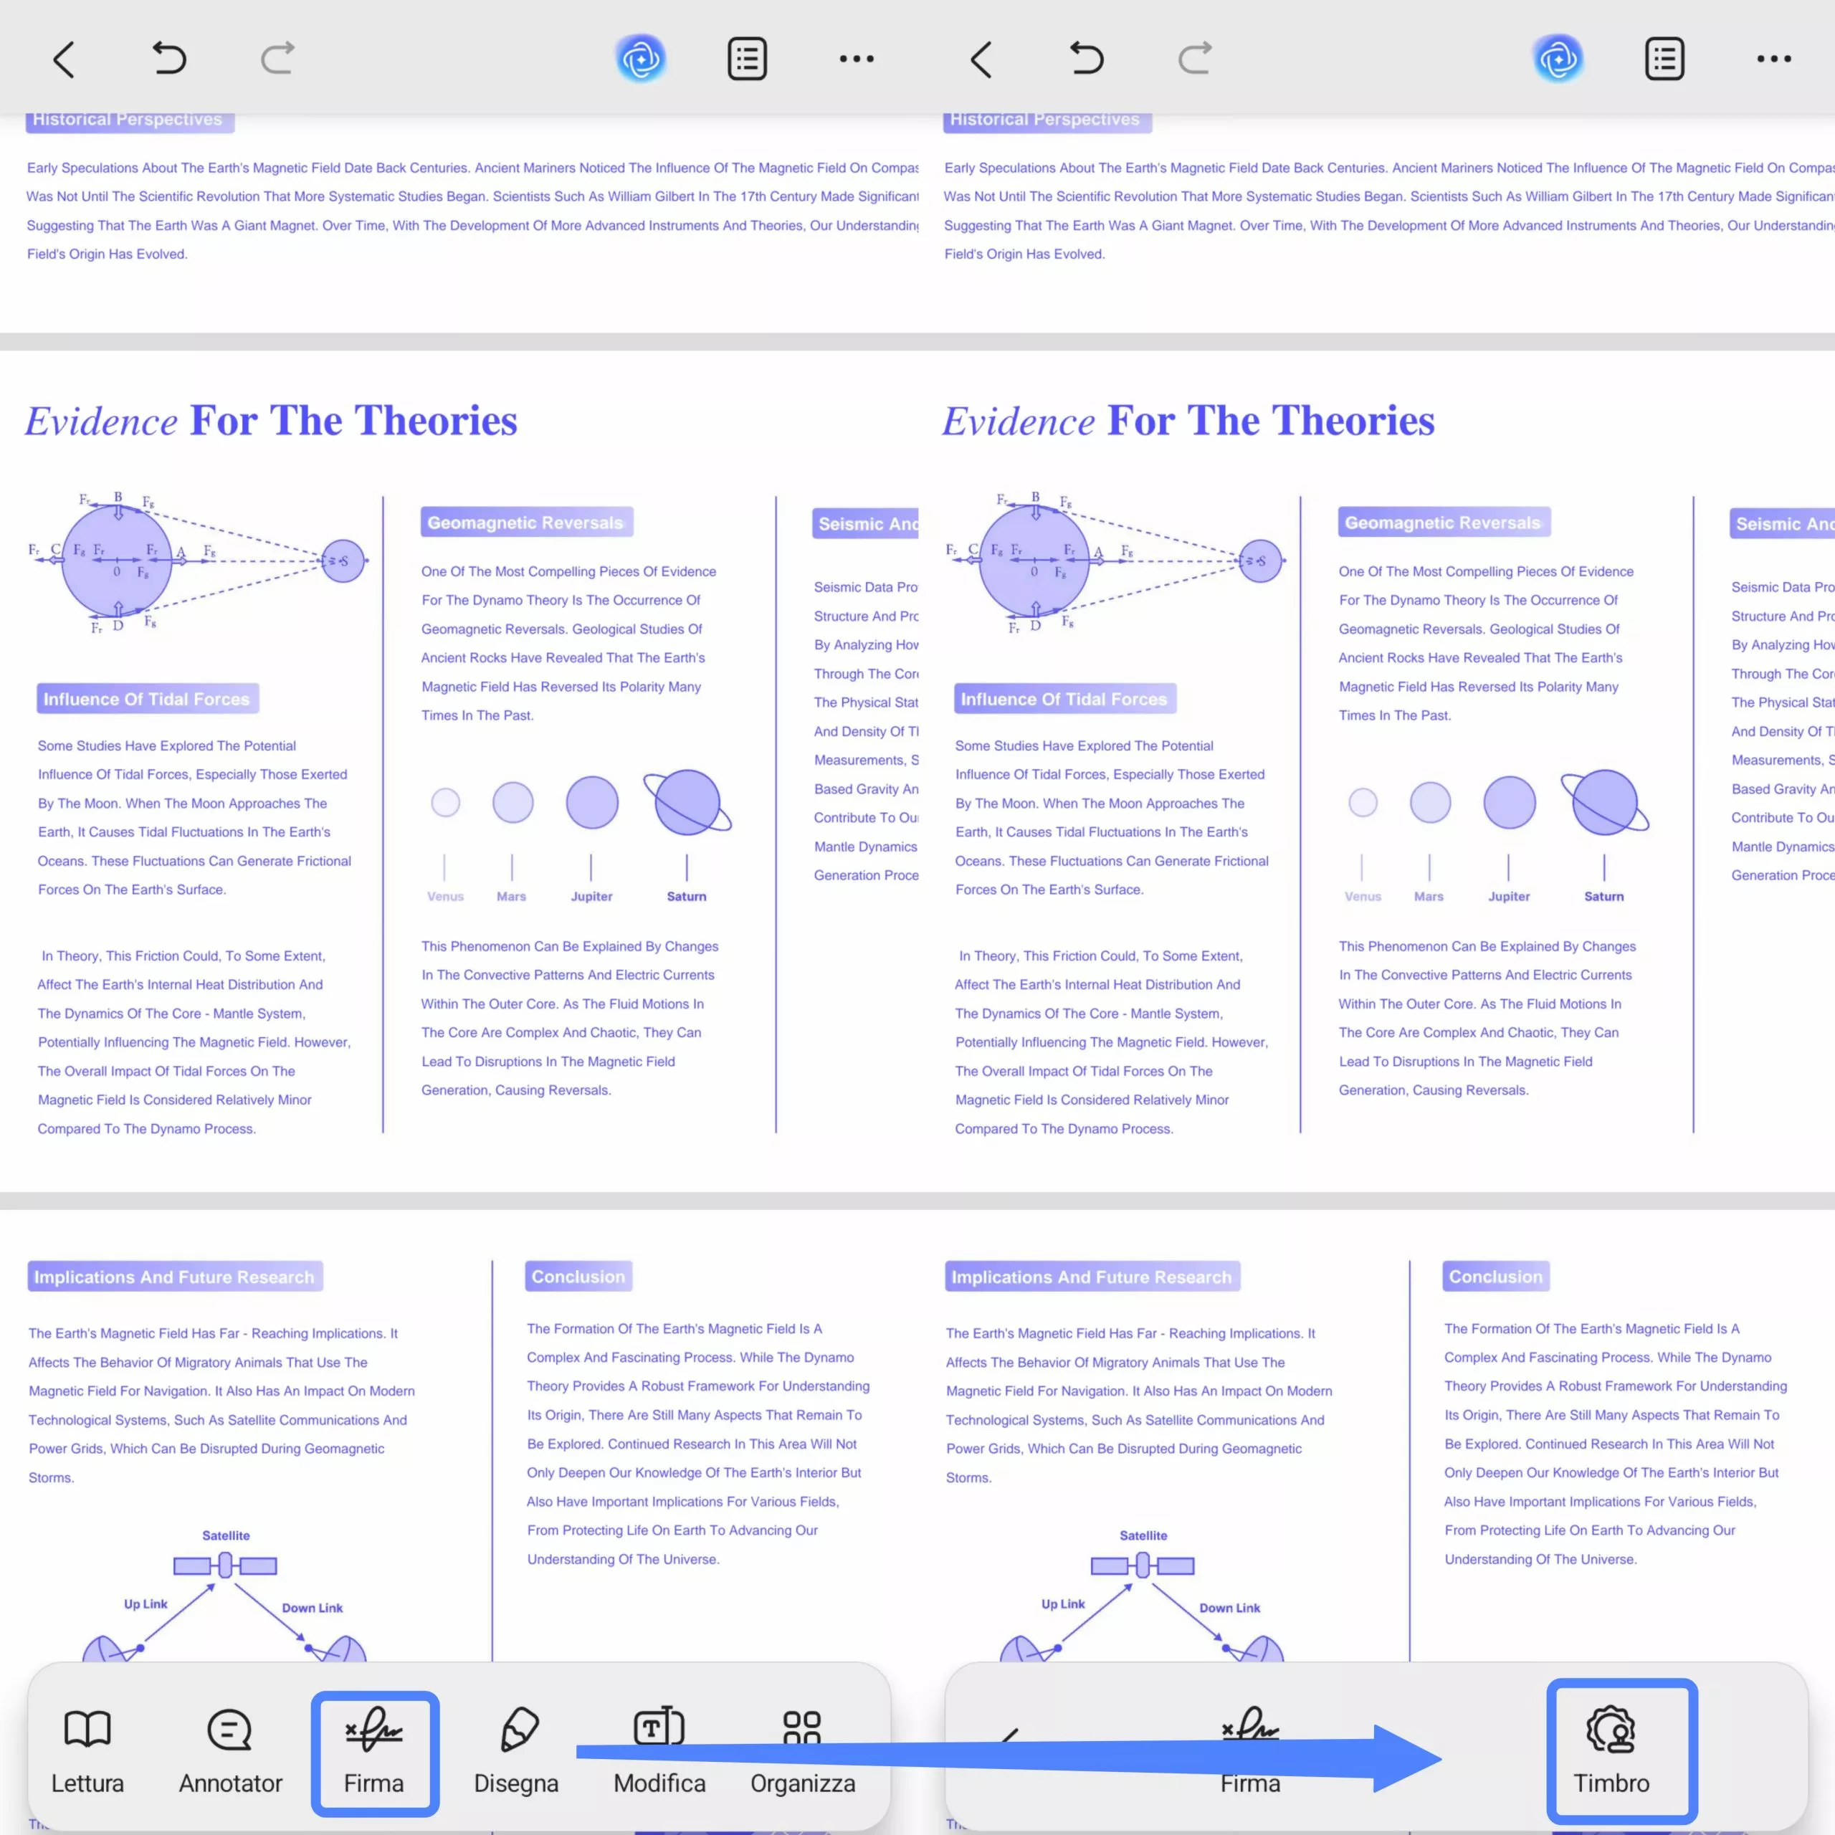Click the undo arrow in left panel
Screen dimensions: 1835x1835
coord(169,59)
